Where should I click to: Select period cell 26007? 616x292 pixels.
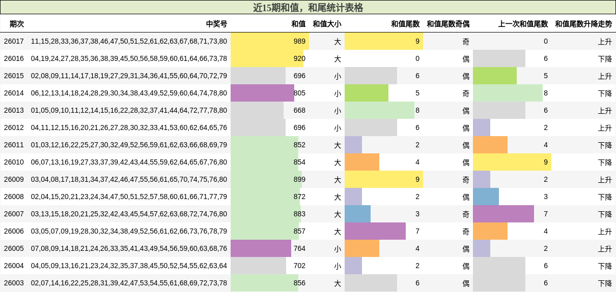coord(14,214)
